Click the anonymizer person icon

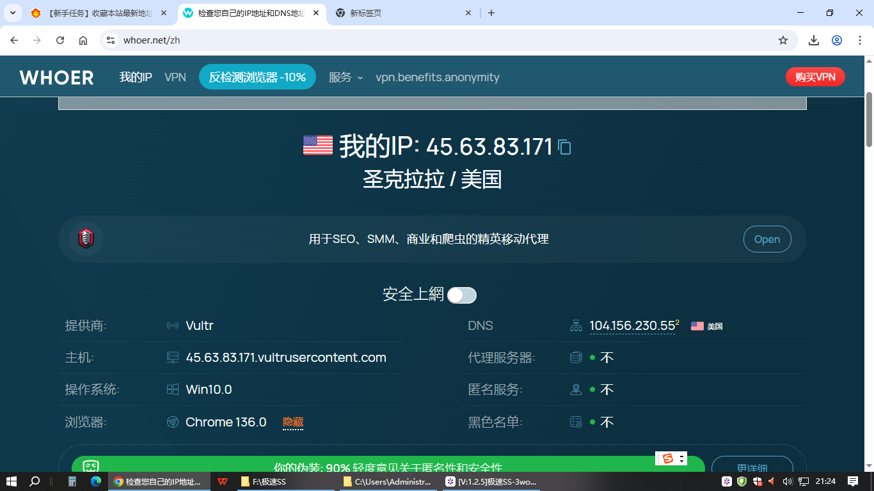576,389
